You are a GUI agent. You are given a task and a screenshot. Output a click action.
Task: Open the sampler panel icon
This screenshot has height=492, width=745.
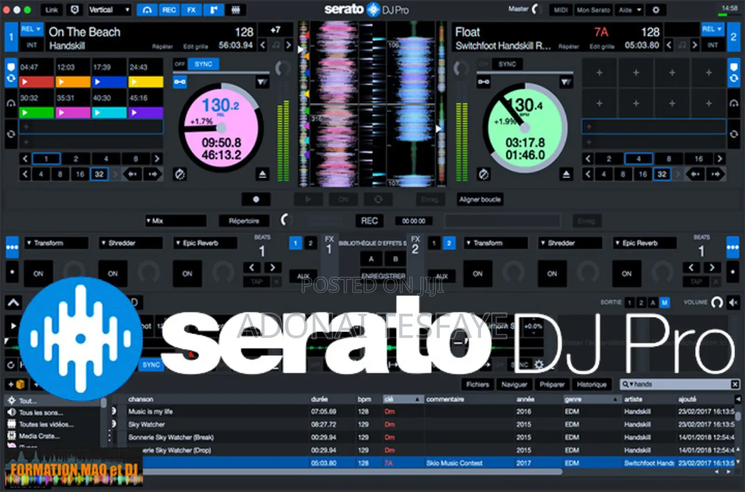(x=236, y=10)
